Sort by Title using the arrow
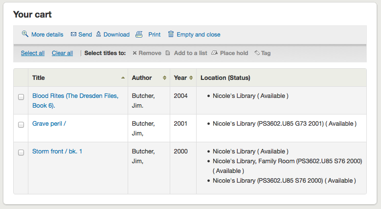The height and width of the screenshot is (209, 381). click(123, 77)
